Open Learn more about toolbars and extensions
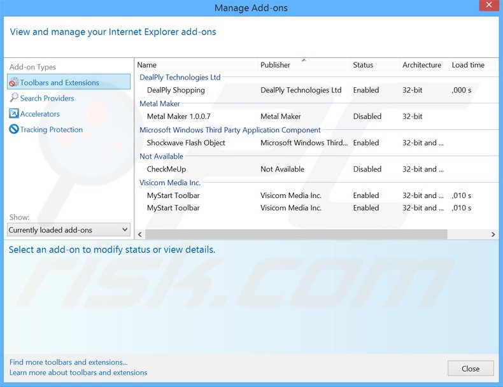This screenshot has width=503, height=387. point(78,372)
